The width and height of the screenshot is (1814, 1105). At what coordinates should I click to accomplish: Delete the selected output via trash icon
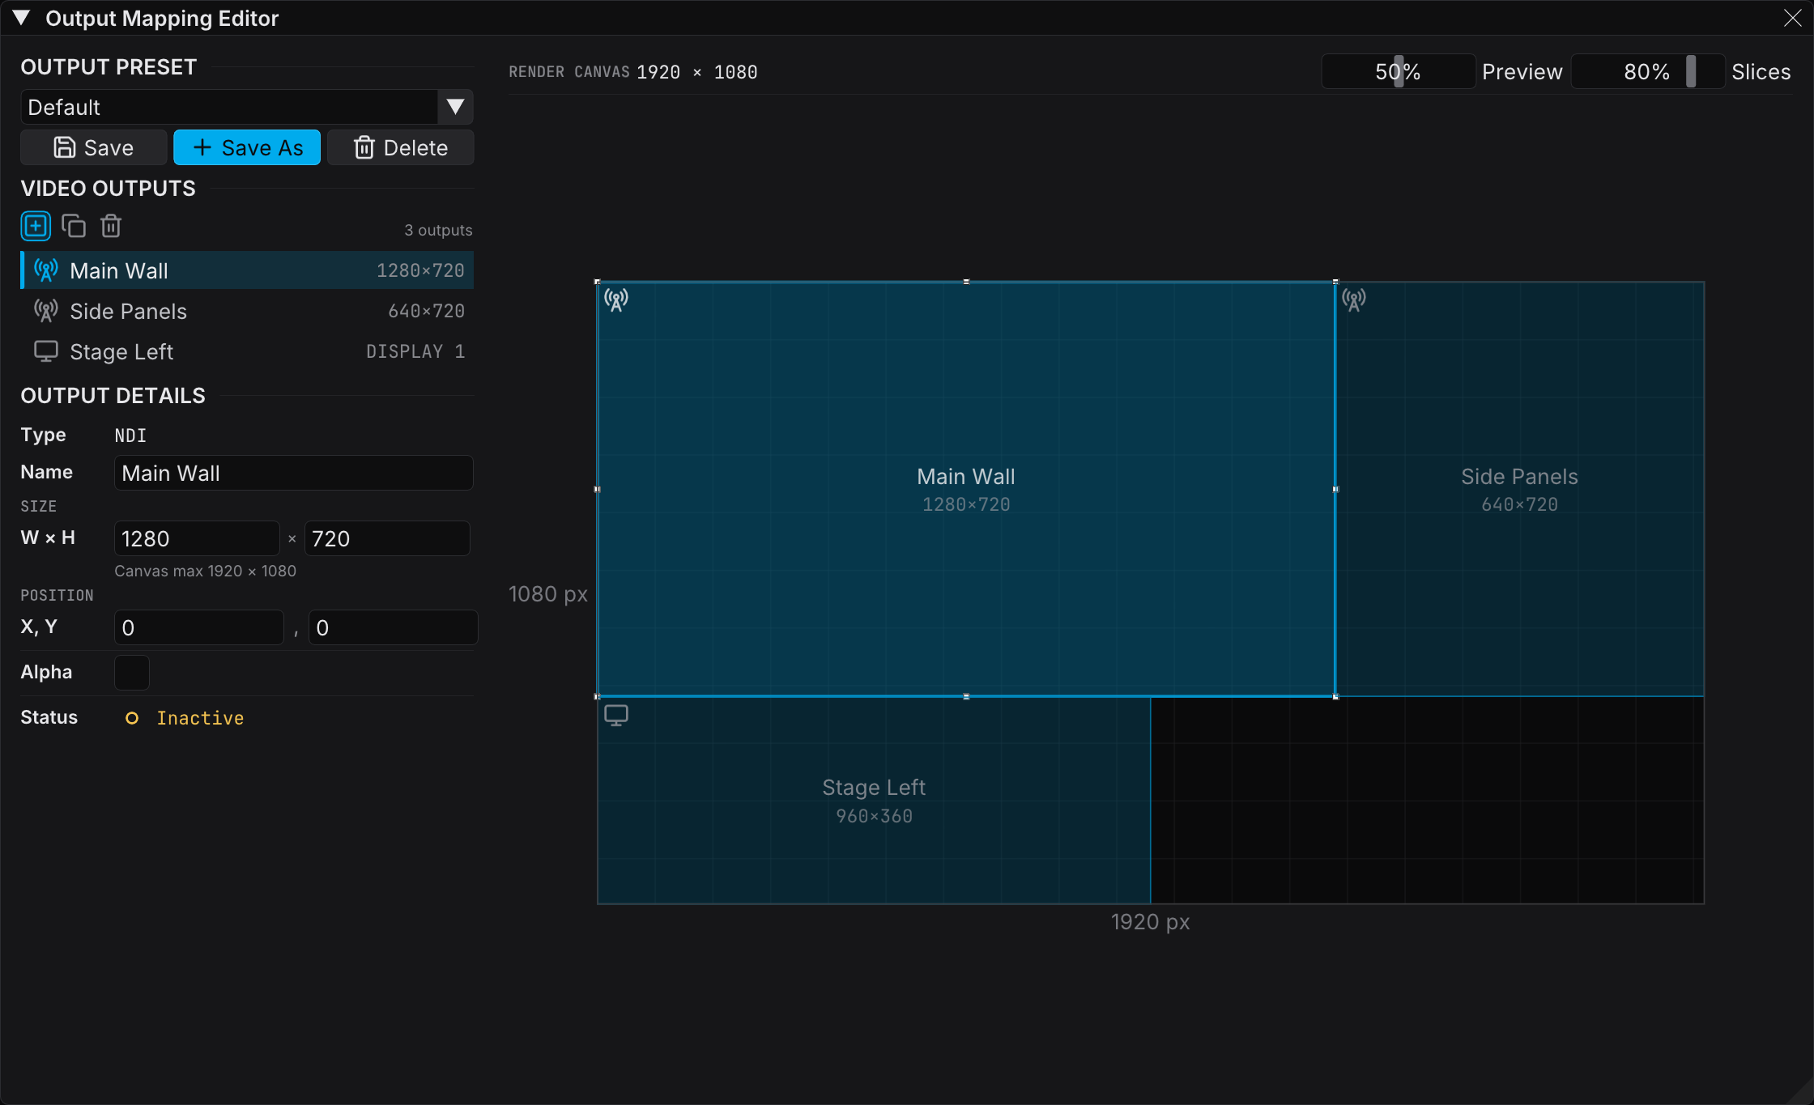coord(111,226)
